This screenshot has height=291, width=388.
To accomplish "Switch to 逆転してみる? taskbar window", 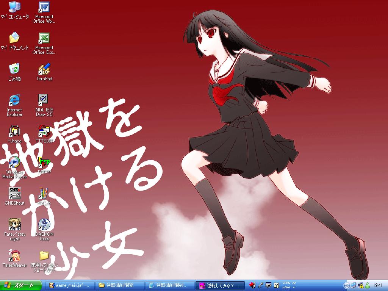I will [220, 286].
